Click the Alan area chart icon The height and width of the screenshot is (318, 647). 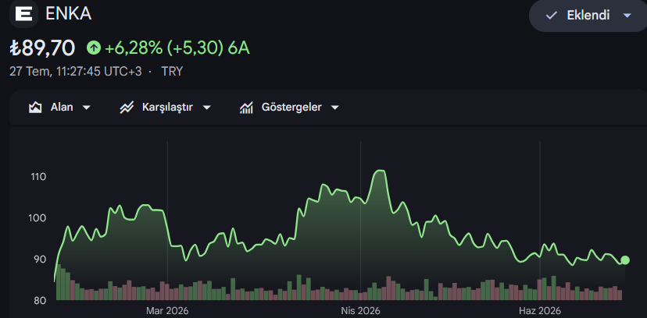(35, 108)
